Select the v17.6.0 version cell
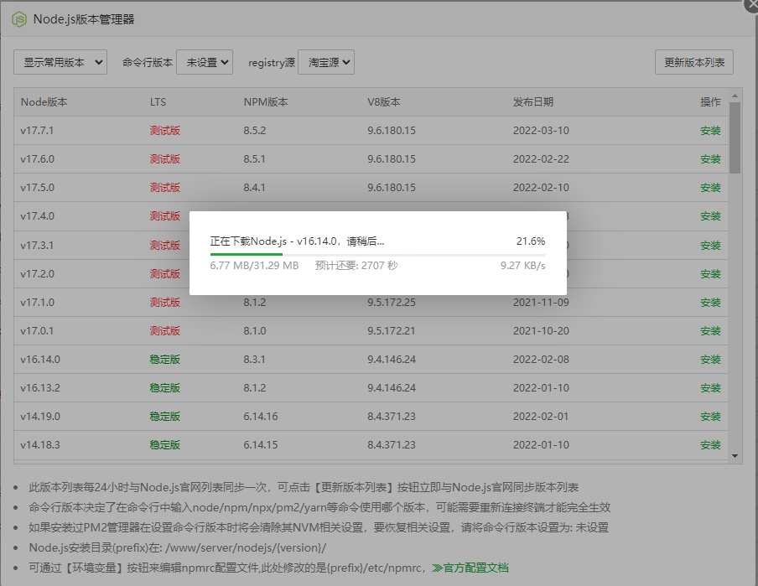The height and width of the screenshot is (586, 758). (37, 159)
